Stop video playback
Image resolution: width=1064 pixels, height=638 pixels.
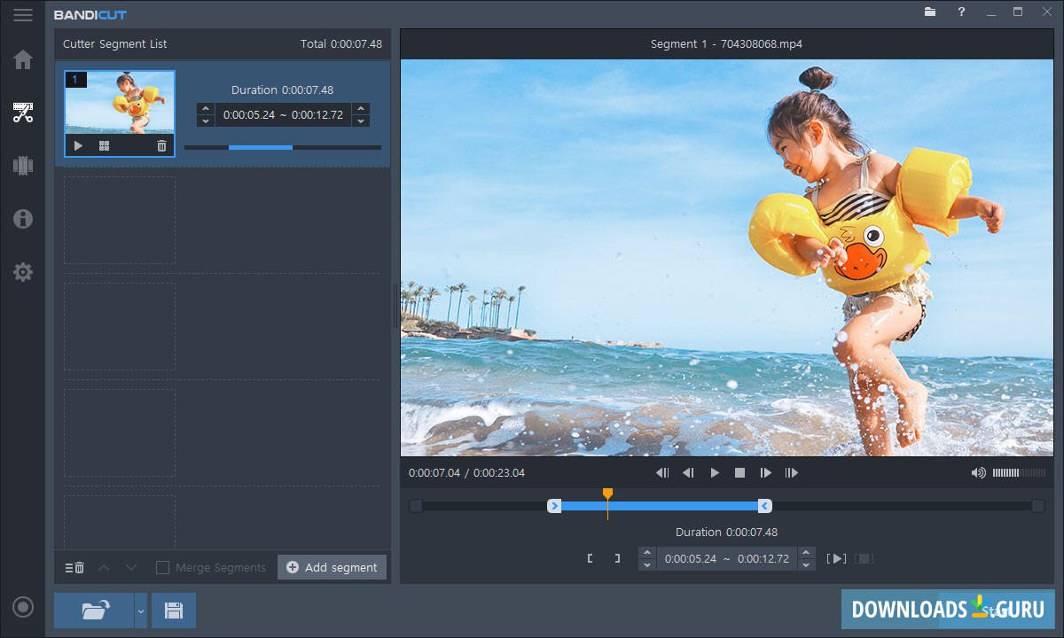(739, 473)
